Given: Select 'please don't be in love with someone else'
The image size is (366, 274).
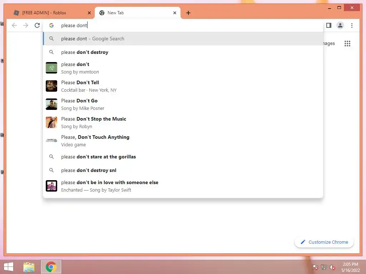Looking at the screenshot, I should [x=183, y=186].
